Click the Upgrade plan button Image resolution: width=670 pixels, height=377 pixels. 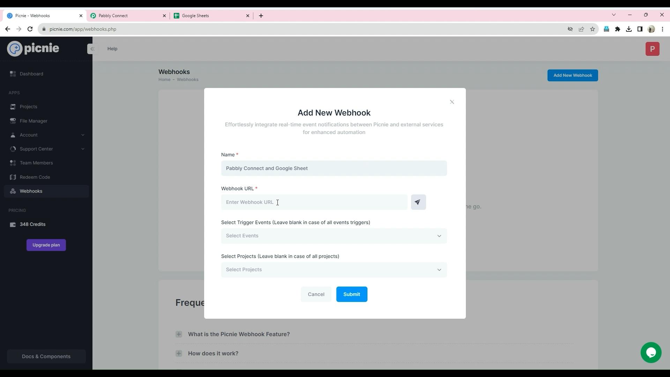(46, 245)
